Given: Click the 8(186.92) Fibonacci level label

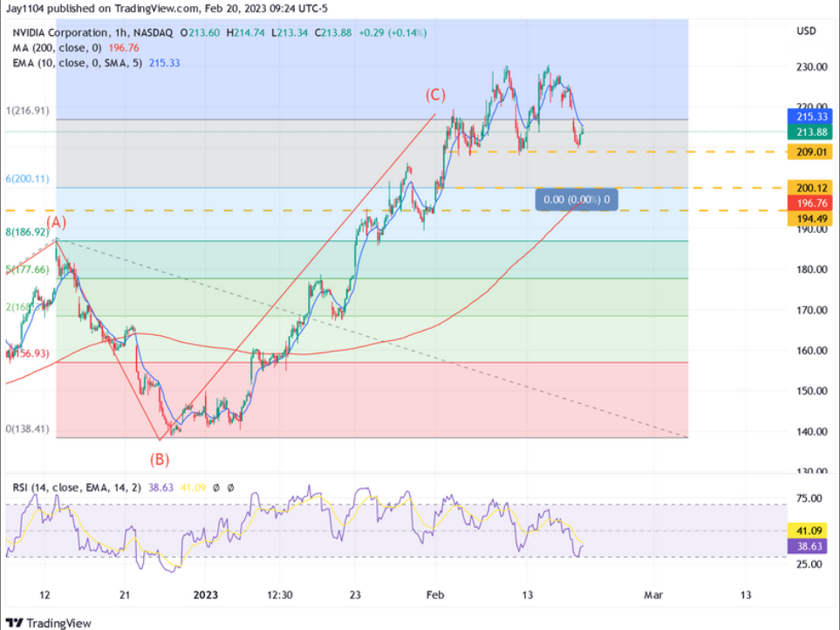Looking at the screenshot, I should click(27, 232).
